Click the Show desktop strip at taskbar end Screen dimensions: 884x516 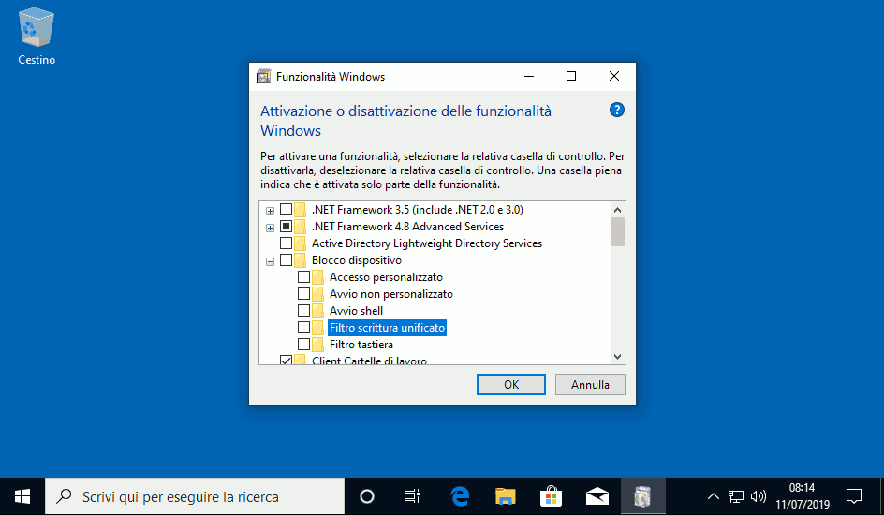(882, 497)
